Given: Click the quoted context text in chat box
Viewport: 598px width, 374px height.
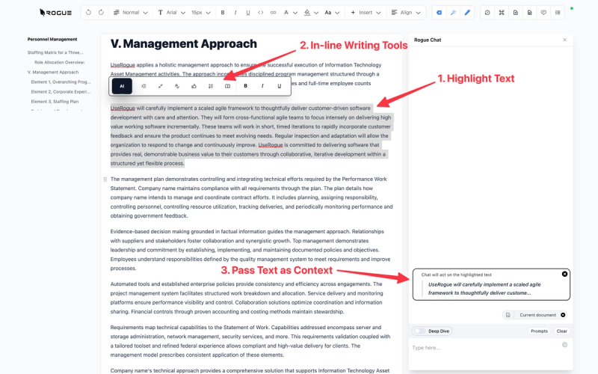Looking at the screenshot, I should 484,289.
